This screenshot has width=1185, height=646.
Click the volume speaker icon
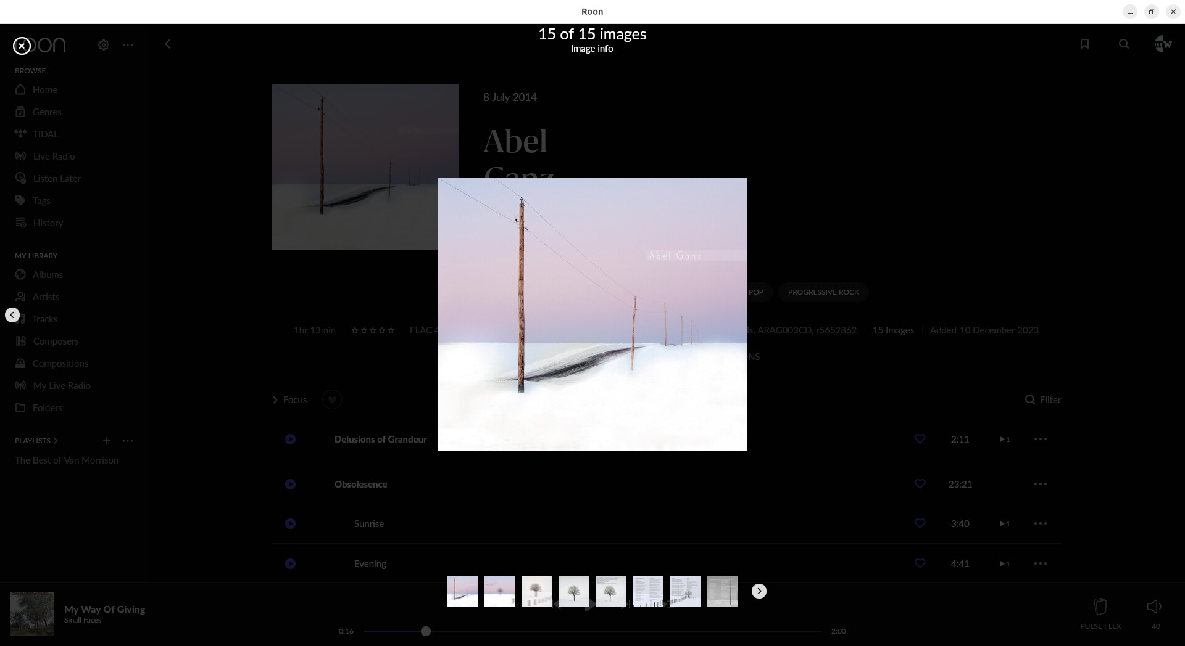coord(1154,607)
